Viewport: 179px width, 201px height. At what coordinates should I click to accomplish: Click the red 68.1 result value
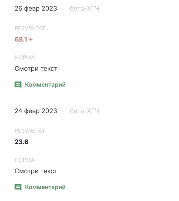[x=21, y=39]
